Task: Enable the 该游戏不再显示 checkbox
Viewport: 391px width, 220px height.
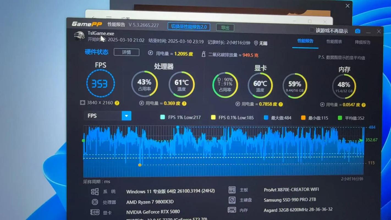Action: [312, 30]
